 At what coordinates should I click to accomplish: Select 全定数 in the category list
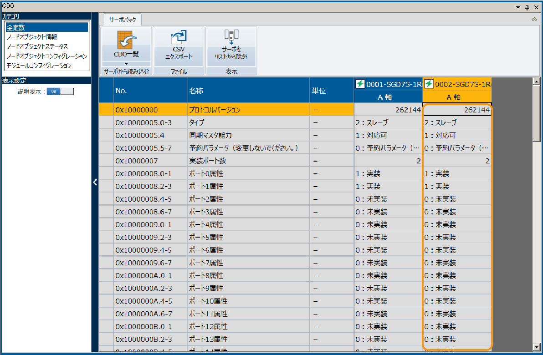pyautogui.click(x=46, y=28)
